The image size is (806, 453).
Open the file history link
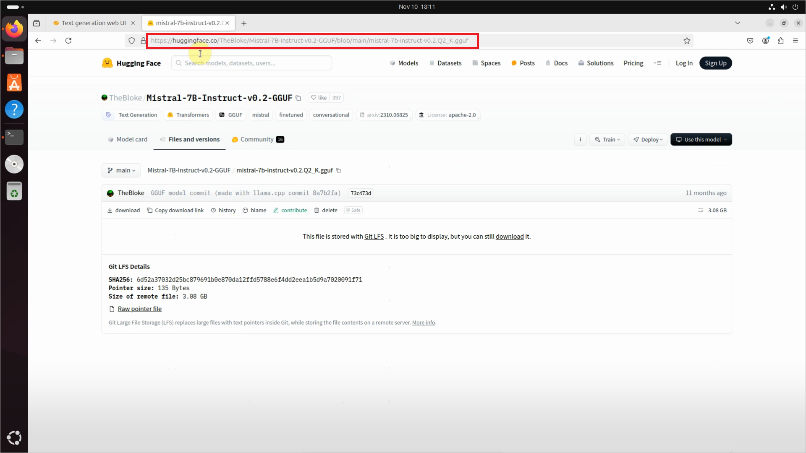[x=223, y=210]
